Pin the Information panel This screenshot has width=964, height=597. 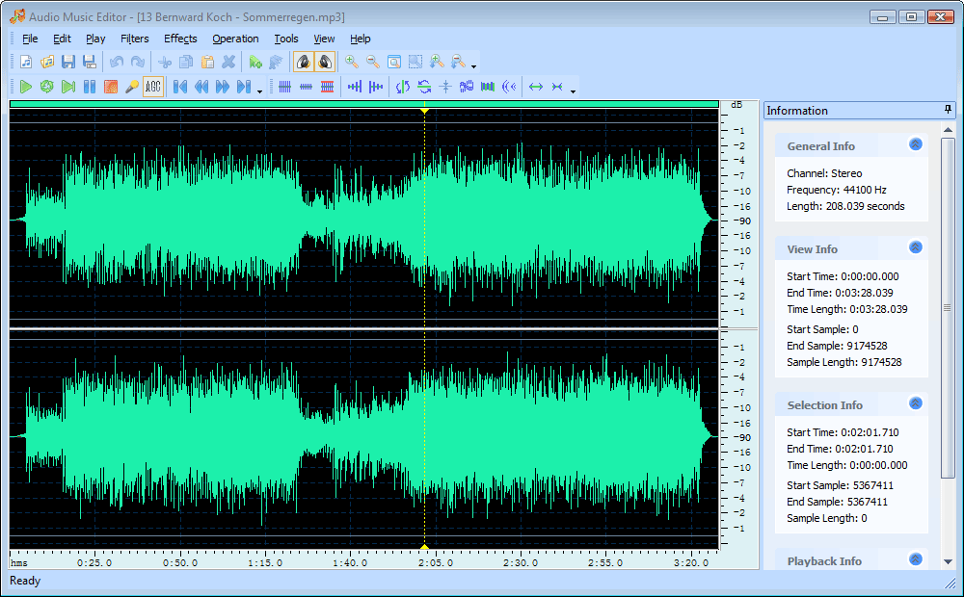pyautogui.click(x=948, y=110)
